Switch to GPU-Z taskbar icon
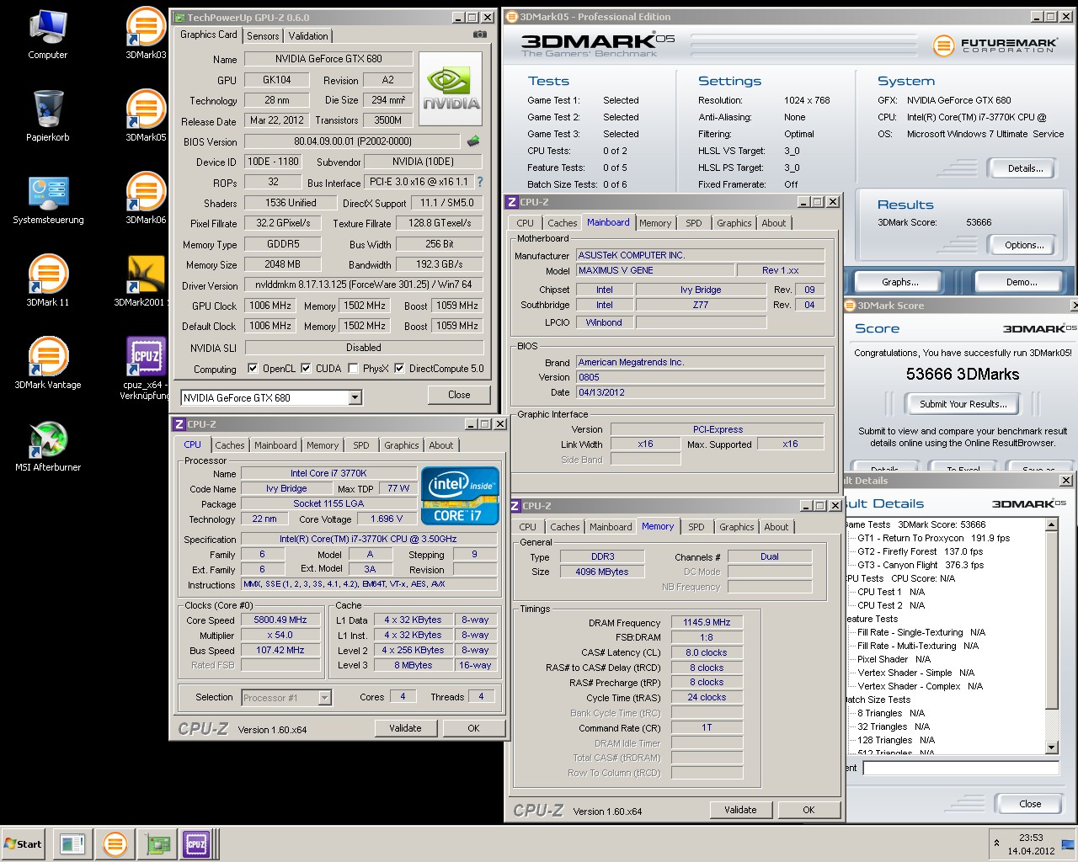Screen dimensions: 1078x862 tap(157, 843)
